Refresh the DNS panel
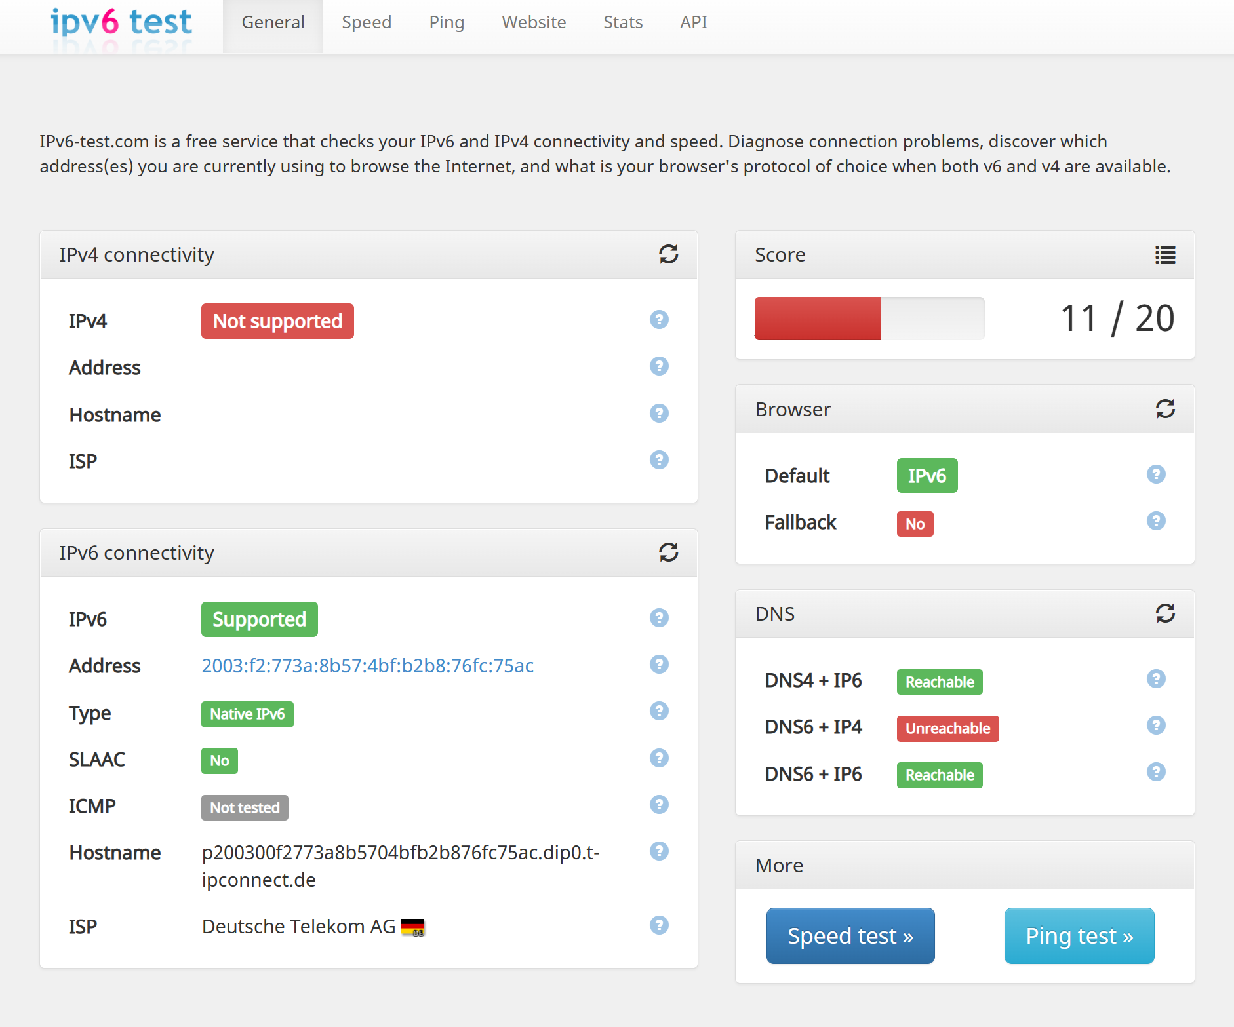 pos(1165,613)
